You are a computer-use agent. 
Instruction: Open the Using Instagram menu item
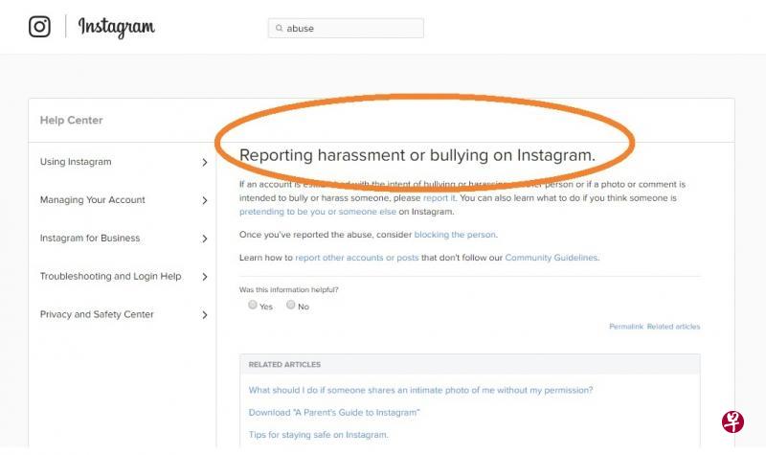(x=76, y=162)
